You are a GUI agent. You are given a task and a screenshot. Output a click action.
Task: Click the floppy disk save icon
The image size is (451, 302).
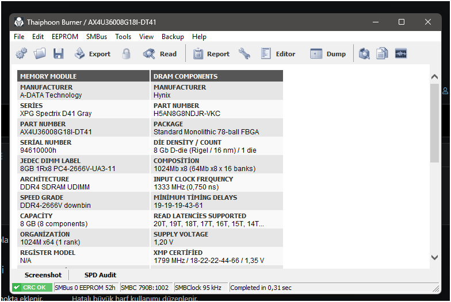click(x=59, y=54)
